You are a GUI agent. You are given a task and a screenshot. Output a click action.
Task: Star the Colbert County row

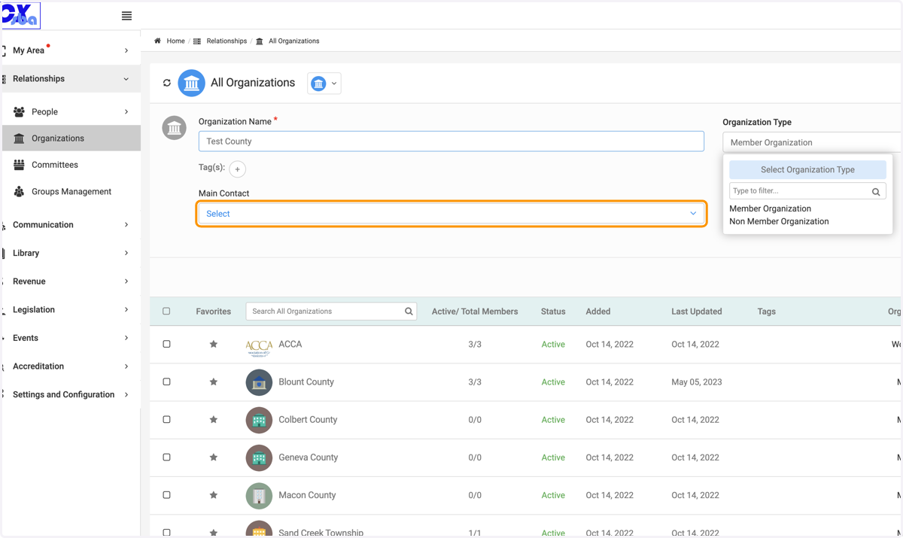click(x=214, y=420)
